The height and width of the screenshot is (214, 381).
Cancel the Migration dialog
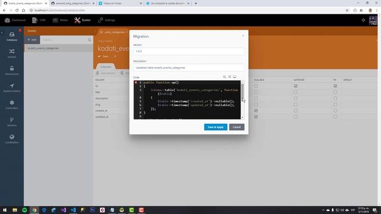tap(236, 127)
